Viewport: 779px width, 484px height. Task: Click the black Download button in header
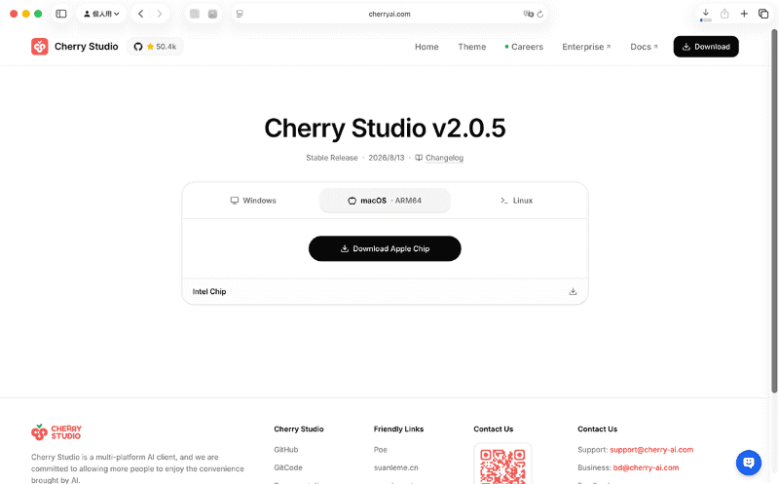point(706,47)
